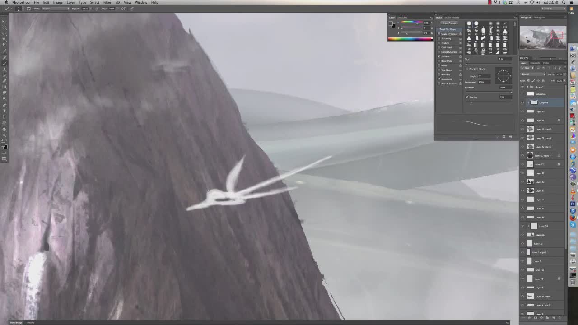Open the Color panel flyout menu

point(432,18)
